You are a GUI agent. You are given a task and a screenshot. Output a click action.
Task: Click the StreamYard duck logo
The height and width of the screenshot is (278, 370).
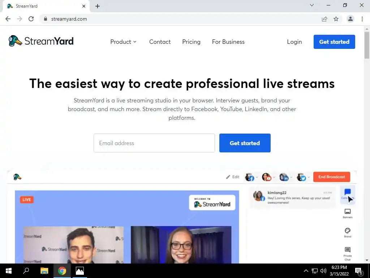[41, 41]
